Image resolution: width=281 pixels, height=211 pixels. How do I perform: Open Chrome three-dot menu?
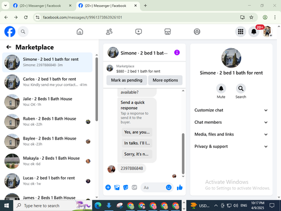pyautogui.click(x=275, y=17)
